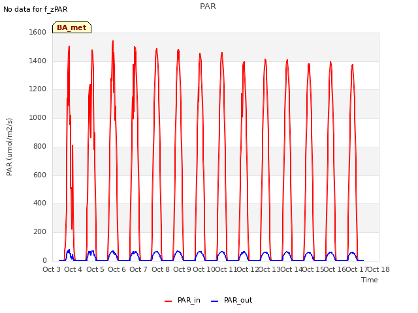Click the PAR chart title
This screenshot has height=313, width=418.
click(x=208, y=7)
